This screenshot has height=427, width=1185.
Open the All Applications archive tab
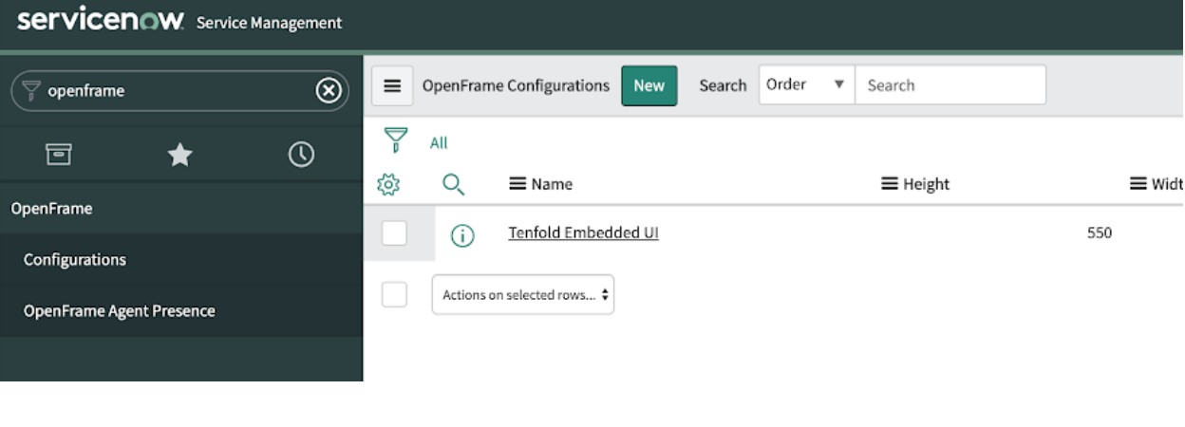pyautogui.click(x=59, y=155)
